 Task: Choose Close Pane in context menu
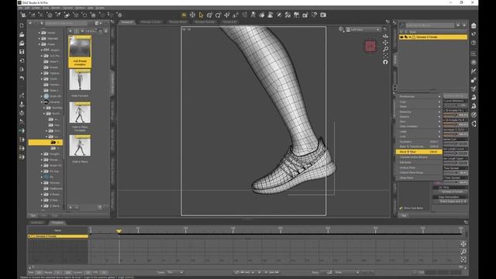click(418, 177)
